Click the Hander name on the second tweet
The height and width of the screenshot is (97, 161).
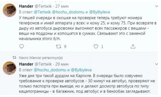point(26,64)
